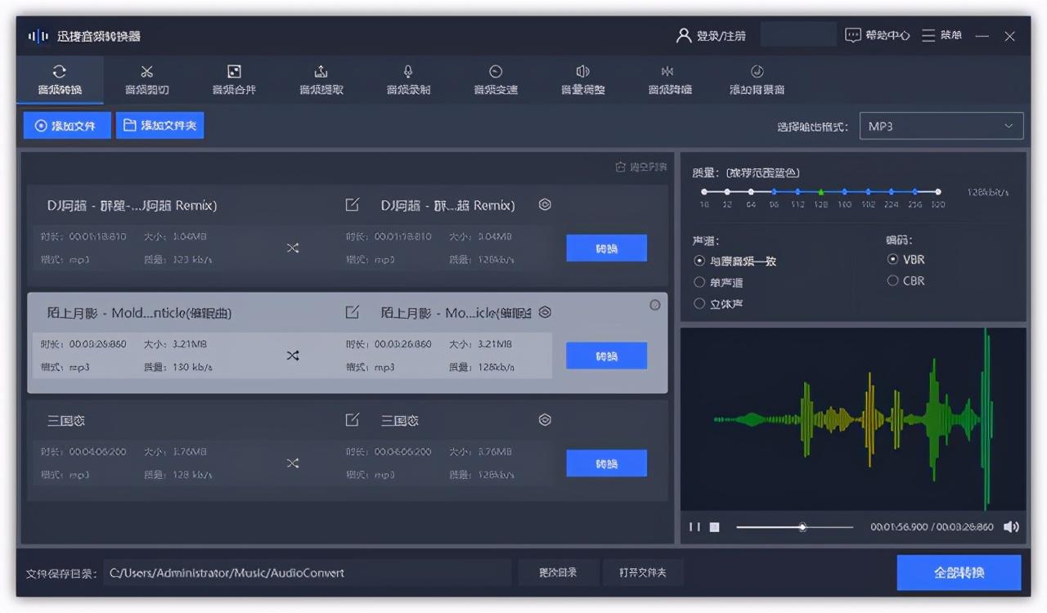1047x613 pixels.
Task: Open the 音频录制 (audio record) tool
Action: [408, 79]
